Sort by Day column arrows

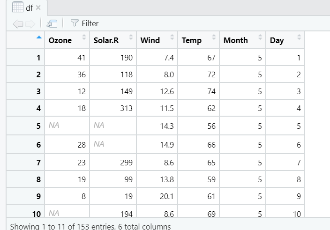click(x=299, y=37)
